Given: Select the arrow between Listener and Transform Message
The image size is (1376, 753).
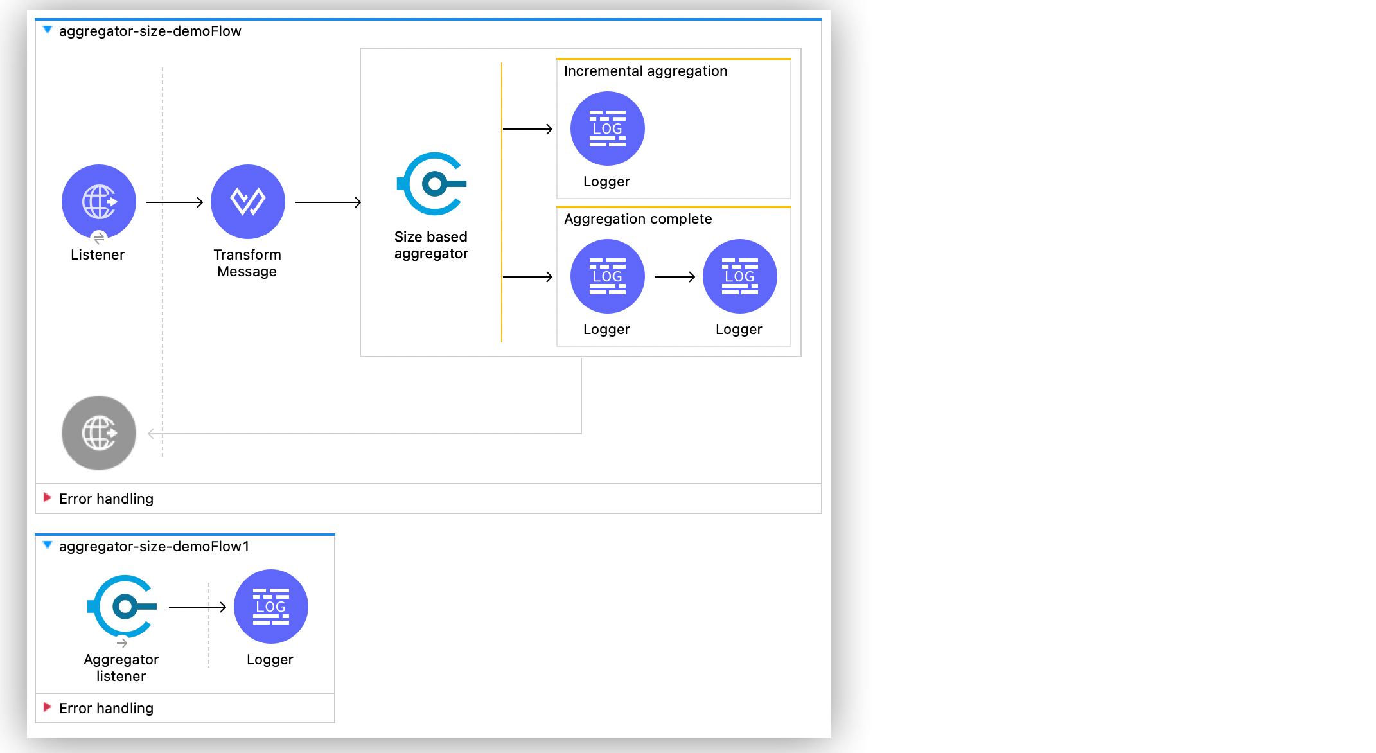Looking at the screenshot, I should coord(173,201).
